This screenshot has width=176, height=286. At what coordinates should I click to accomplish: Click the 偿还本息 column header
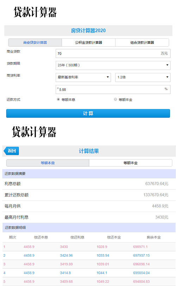point(41,237)
